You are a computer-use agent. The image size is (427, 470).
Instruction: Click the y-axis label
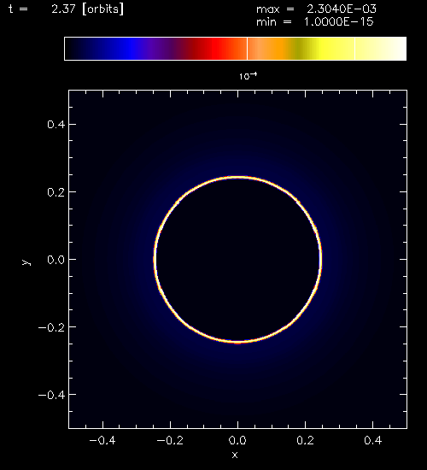pyautogui.click(x=26, y=262)
